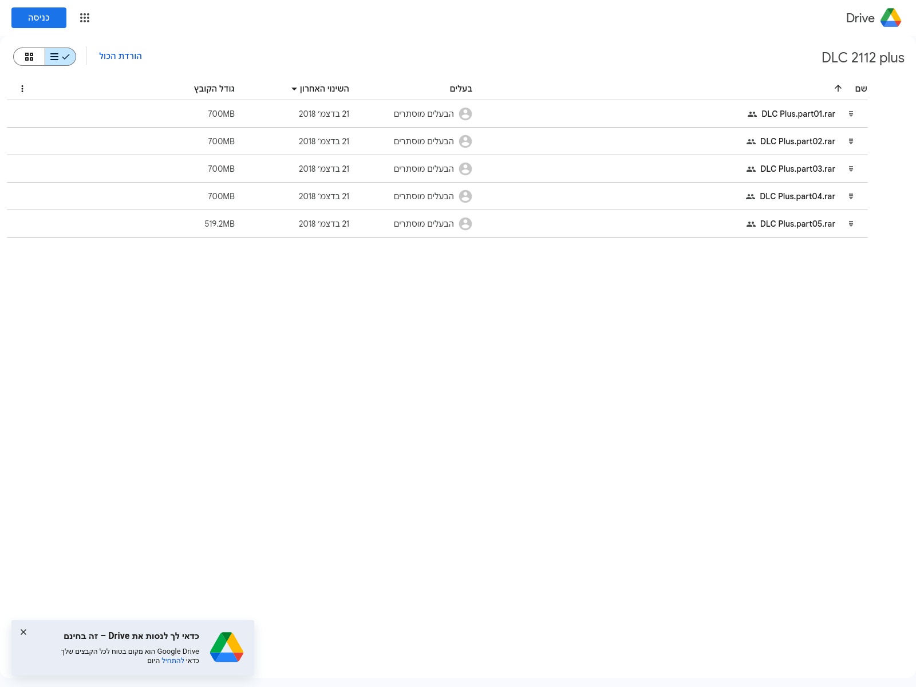Click 700MB size in DLC Plus.part01.rar row

pos(222,114)
